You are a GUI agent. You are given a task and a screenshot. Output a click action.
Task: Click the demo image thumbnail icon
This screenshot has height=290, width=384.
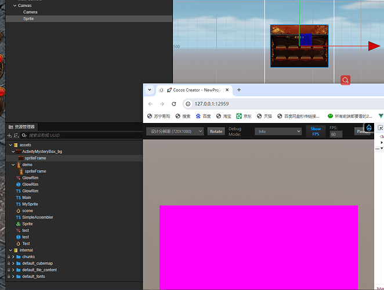19,165
